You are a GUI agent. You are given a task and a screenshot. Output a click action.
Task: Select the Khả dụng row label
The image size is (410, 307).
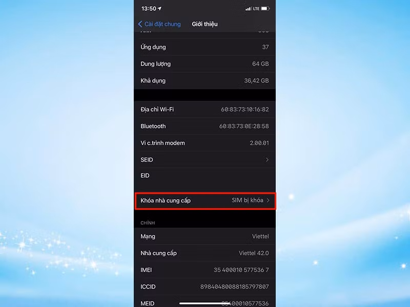[153, 81]
